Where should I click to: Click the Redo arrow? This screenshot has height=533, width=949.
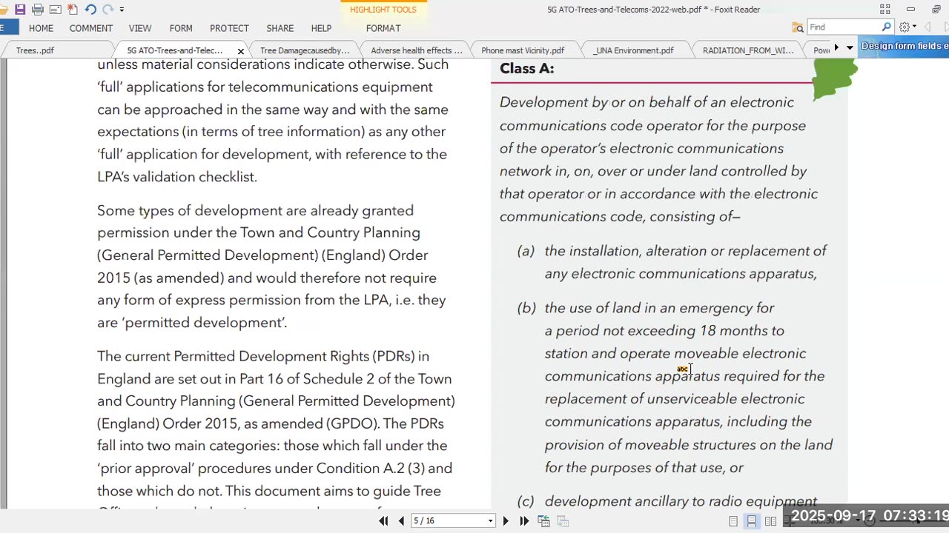click(x=108, y=10)
